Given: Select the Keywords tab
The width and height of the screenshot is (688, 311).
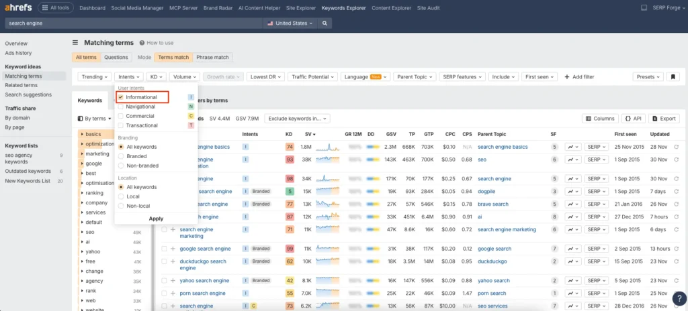Looking at the screenshot, I should click(90, 101).
